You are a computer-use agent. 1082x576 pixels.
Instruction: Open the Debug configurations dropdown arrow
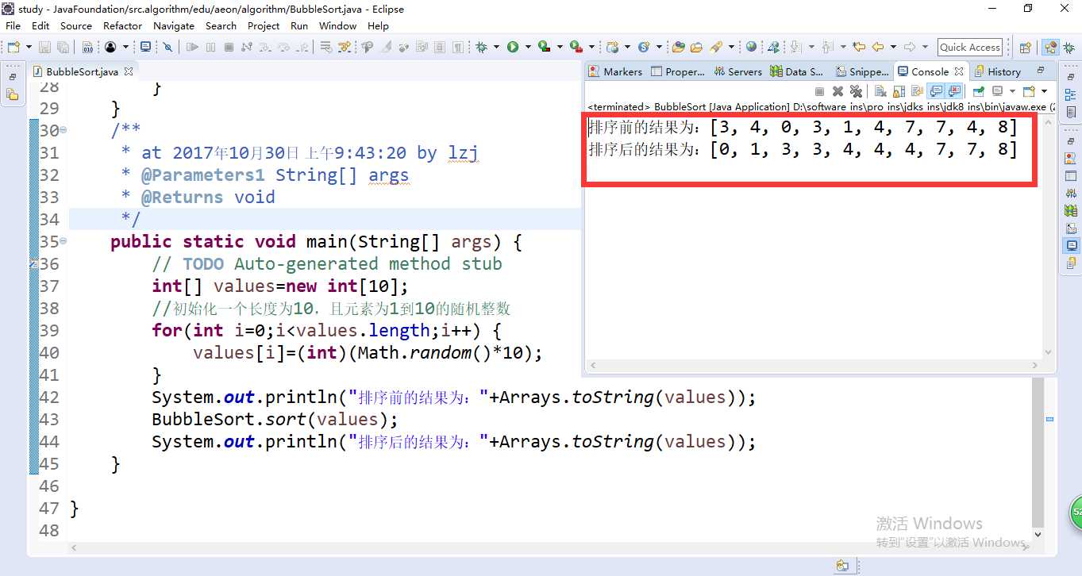click(x=496, y=48)
